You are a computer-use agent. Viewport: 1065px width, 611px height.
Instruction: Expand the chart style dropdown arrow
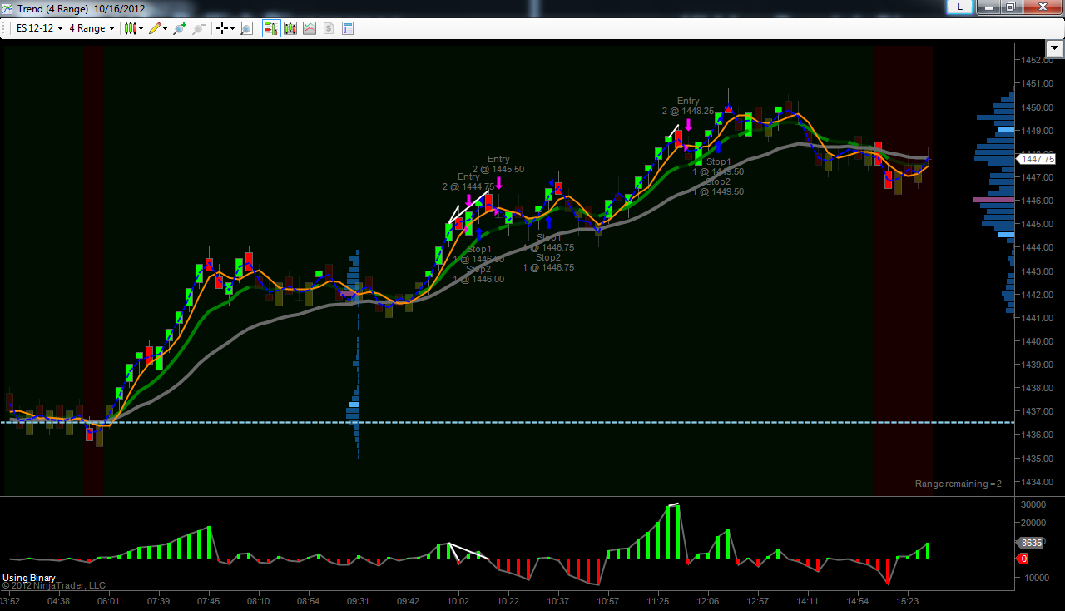pyautogui.click(x=142, y=29)
